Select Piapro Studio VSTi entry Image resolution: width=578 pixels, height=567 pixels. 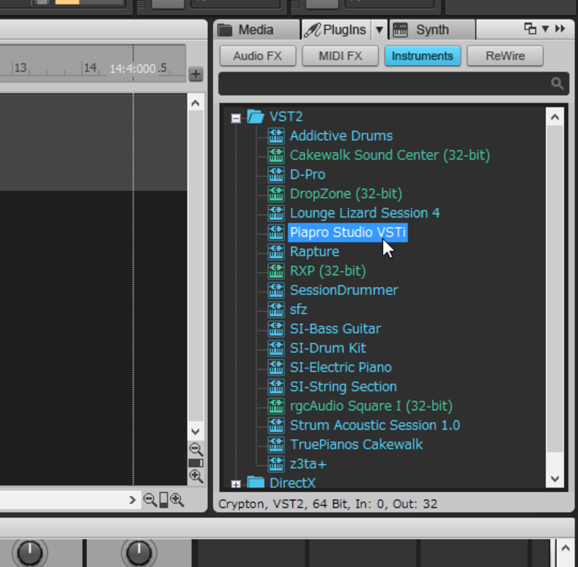pos(348,232)
